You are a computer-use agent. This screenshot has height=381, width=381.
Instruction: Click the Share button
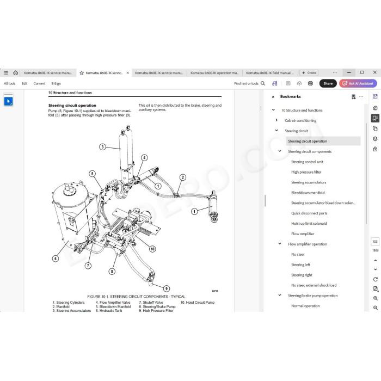[x=328, y=83]
